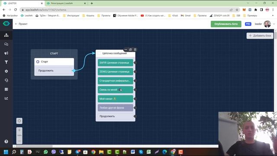Open Skype from the taskbar

coord(141,152)
